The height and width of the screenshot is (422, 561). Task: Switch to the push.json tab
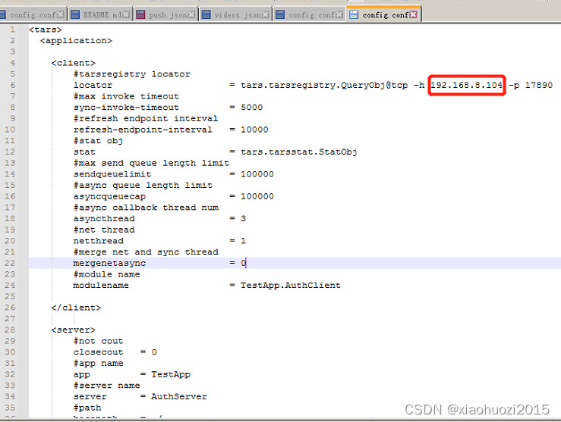(x=165, y=14)
